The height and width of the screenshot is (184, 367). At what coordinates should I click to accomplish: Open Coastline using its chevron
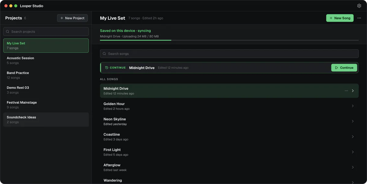point(353,137)
